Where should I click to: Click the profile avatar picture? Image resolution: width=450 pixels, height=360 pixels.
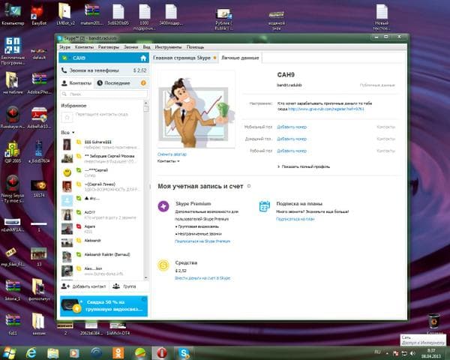point(196,110)
